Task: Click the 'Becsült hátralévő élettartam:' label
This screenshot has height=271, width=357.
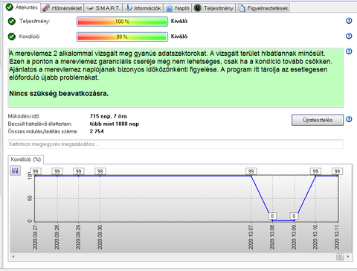Action: [x=40, y=124]
